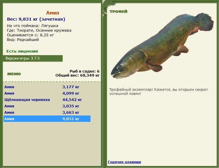Image resolution: width=219 pixels, height=168 pixels.
Task: Click the 44,542 кг turtle weight
Action: 72,100
